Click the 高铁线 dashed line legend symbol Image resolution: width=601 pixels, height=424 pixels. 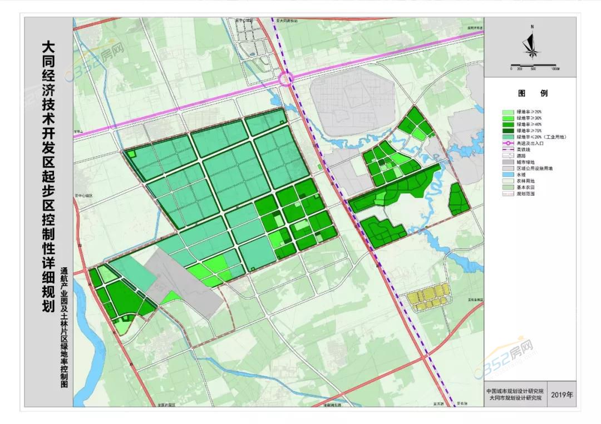pyautogui.click(x=508, y=150)
